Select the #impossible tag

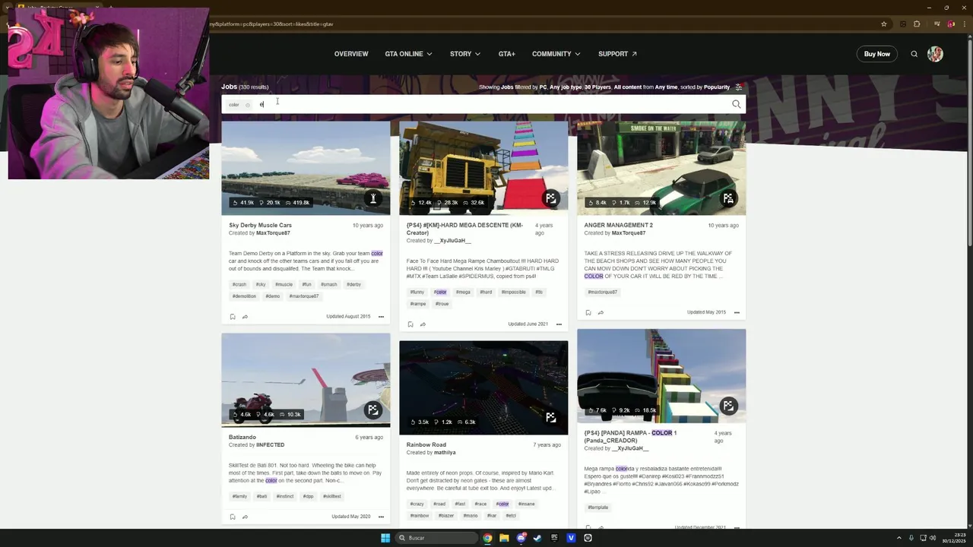(x=514, y=292)
